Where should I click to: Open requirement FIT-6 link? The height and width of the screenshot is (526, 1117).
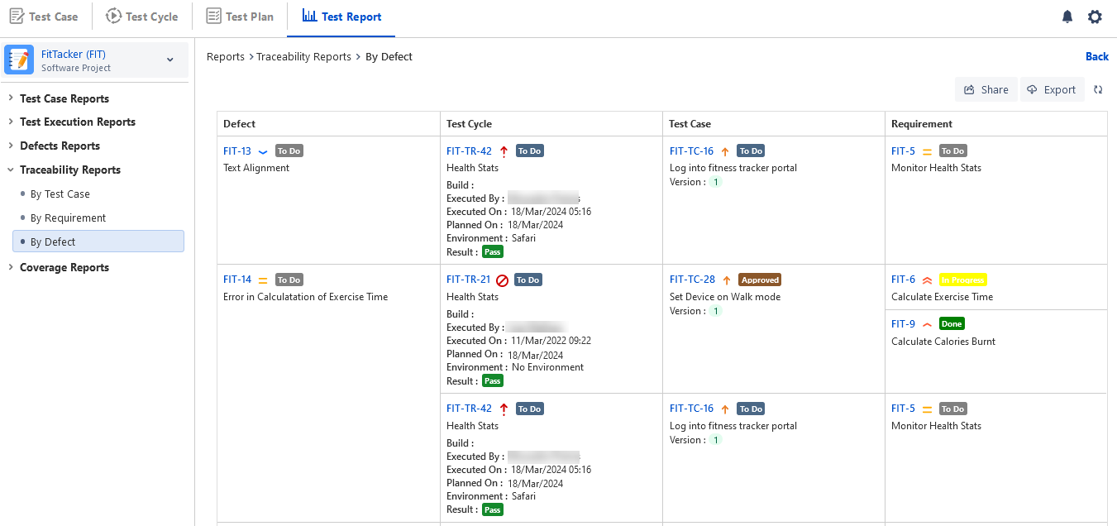[x=903, y=280]
